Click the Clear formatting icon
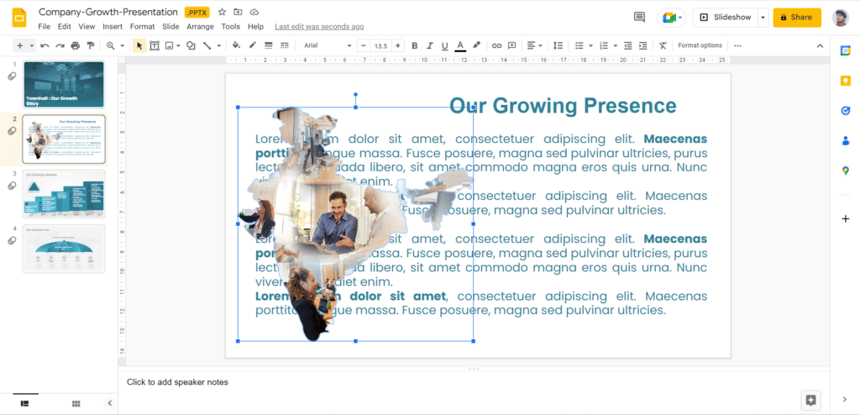 (x=663, y=45)
